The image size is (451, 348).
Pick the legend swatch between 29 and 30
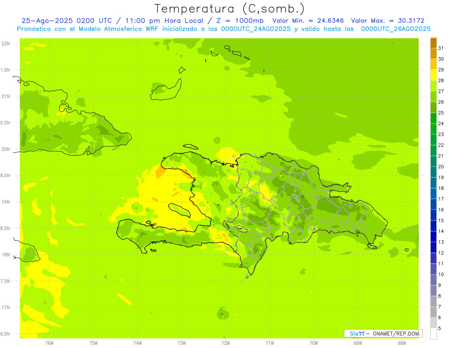[x=433, y=64]
